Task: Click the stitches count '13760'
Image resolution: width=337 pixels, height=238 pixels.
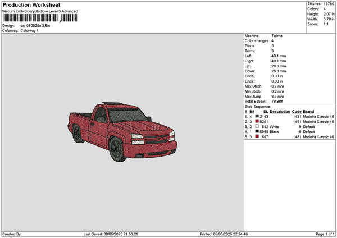Action: 329,4
